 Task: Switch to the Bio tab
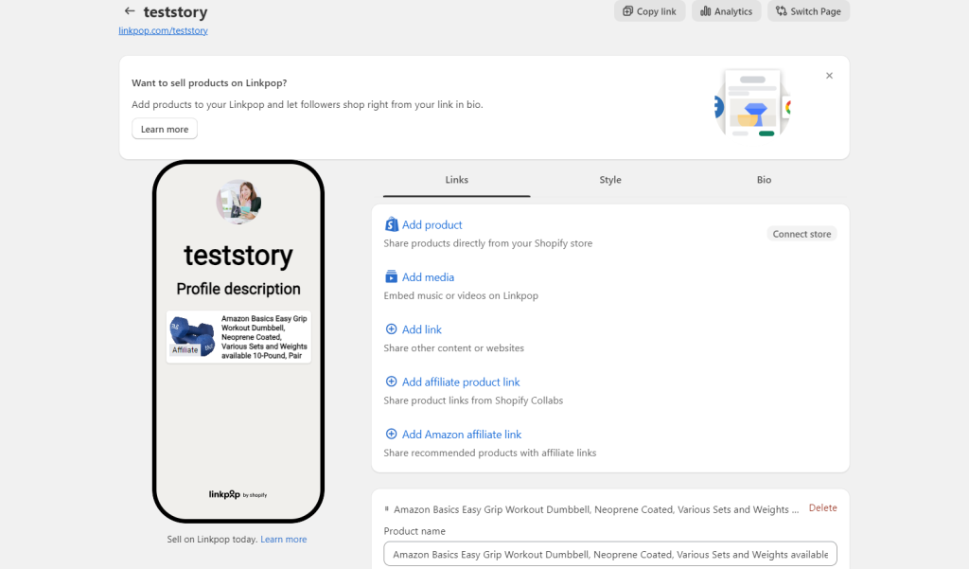(764, 180)
